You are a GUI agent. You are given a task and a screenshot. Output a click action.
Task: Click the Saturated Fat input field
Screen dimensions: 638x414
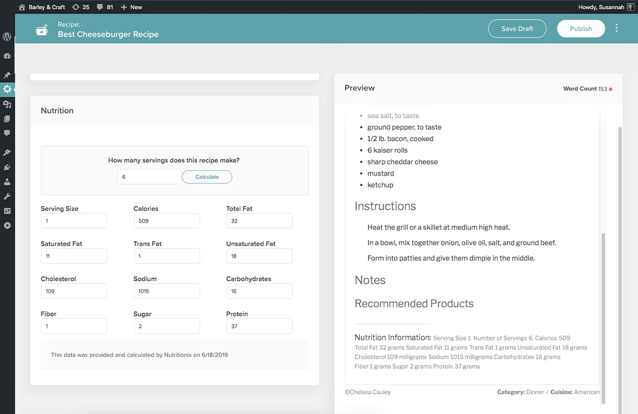coord(74,256)
